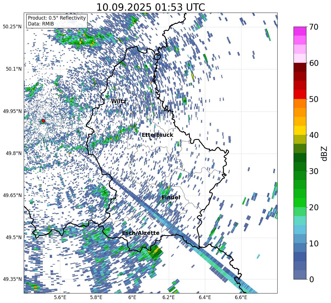Click the Ettelbruck location cross marker
The image size is (331, 303).
151,140
